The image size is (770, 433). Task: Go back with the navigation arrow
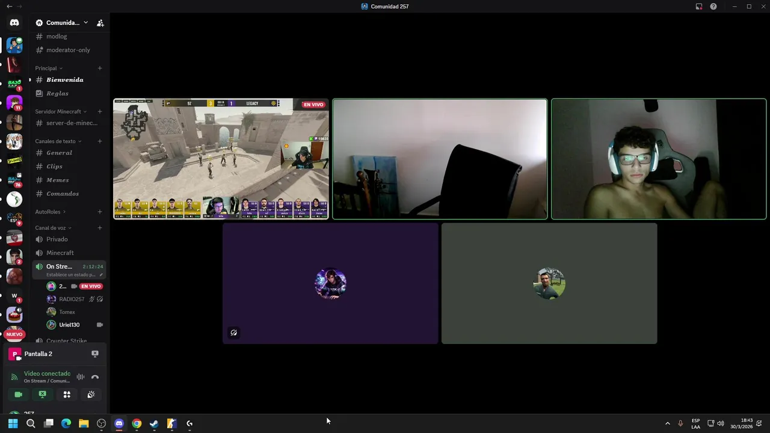click(9, 7)
